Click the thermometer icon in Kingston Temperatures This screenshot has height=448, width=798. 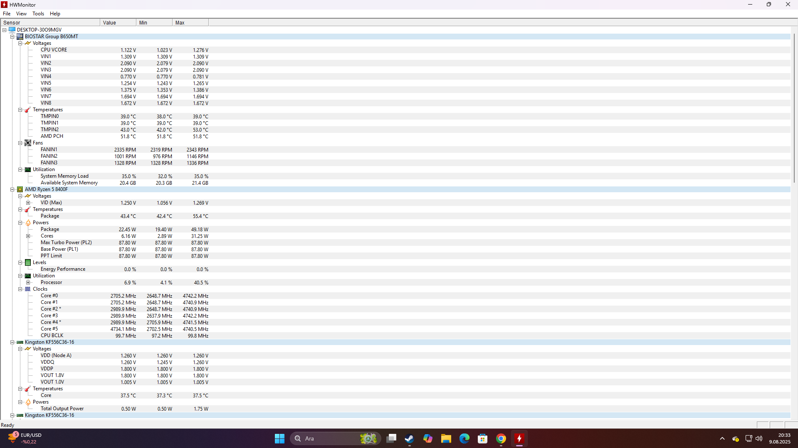point(28,389)
